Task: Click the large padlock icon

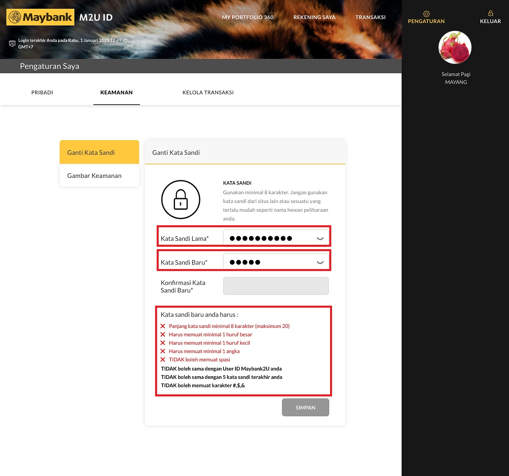Action: tap(181, 199)
